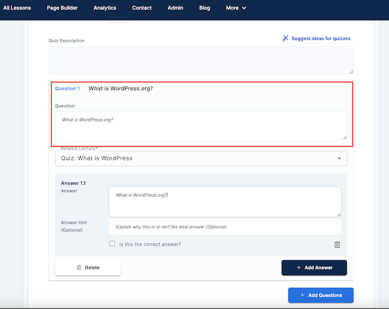Click the Answer text area resize handle
389x309 pixels.
coord(339,214)
